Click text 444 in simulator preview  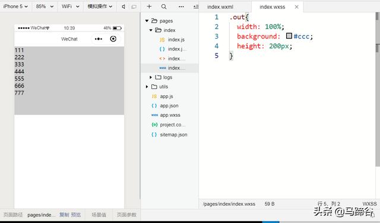19,72
